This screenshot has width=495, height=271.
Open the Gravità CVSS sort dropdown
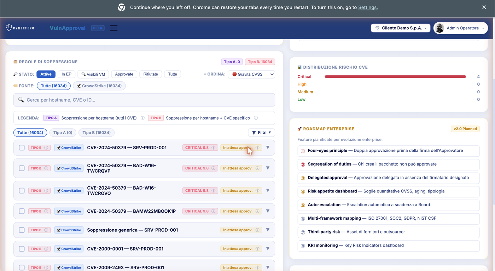point(251,74)
